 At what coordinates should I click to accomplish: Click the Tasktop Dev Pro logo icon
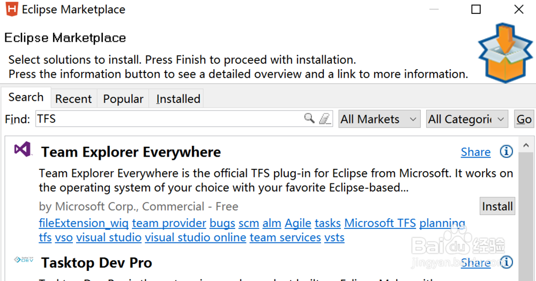point(24,260)
